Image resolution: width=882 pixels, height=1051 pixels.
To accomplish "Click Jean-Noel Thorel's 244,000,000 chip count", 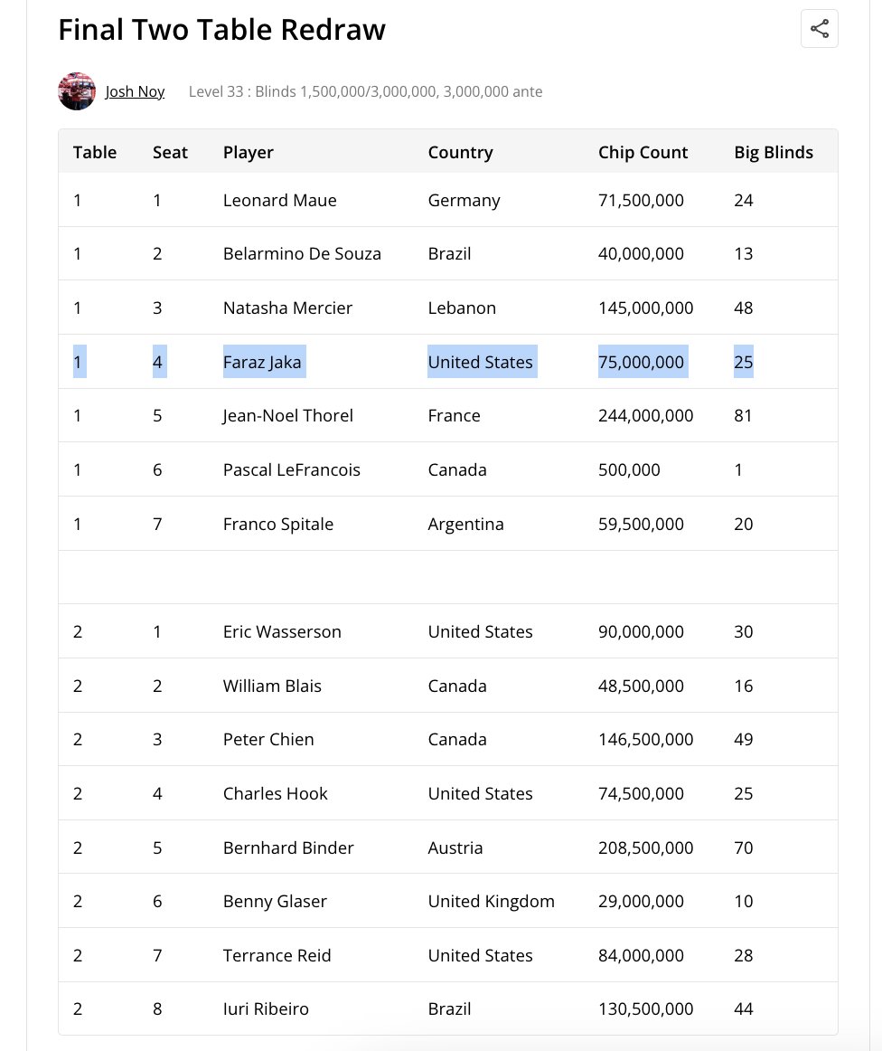I will click(x=645, y=415).
